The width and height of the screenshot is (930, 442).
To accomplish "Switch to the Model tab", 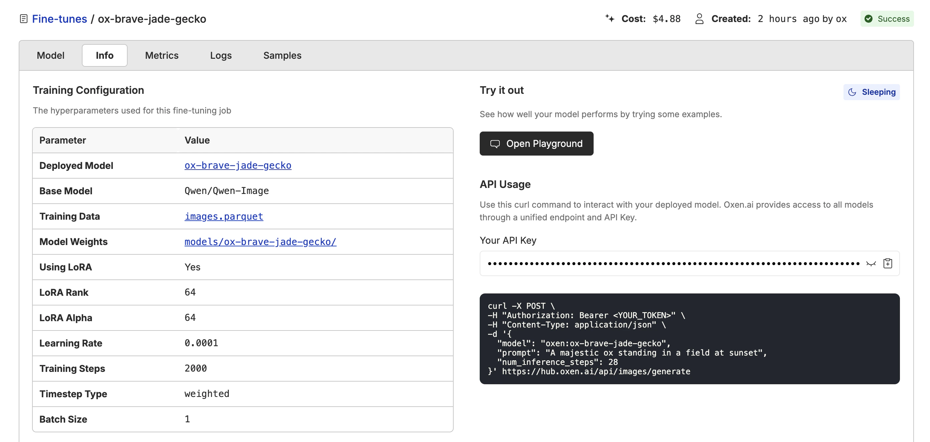I will [50, 55].
